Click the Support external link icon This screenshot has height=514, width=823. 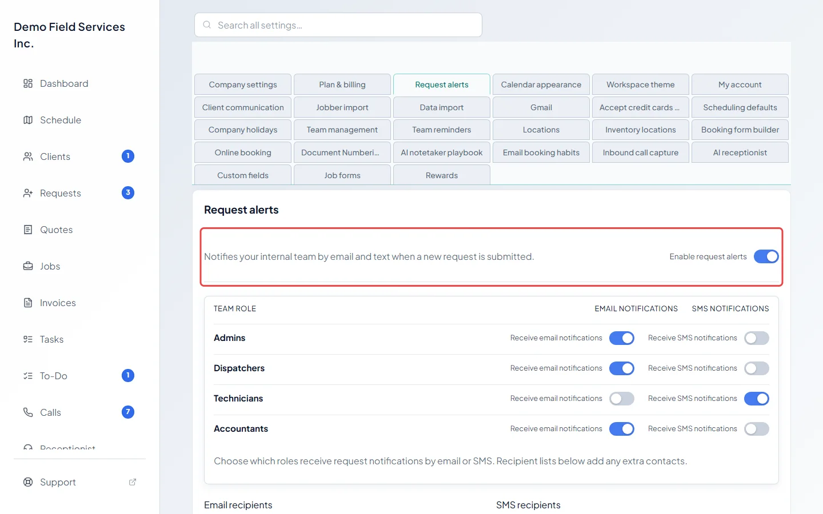(x=133, y=482)
